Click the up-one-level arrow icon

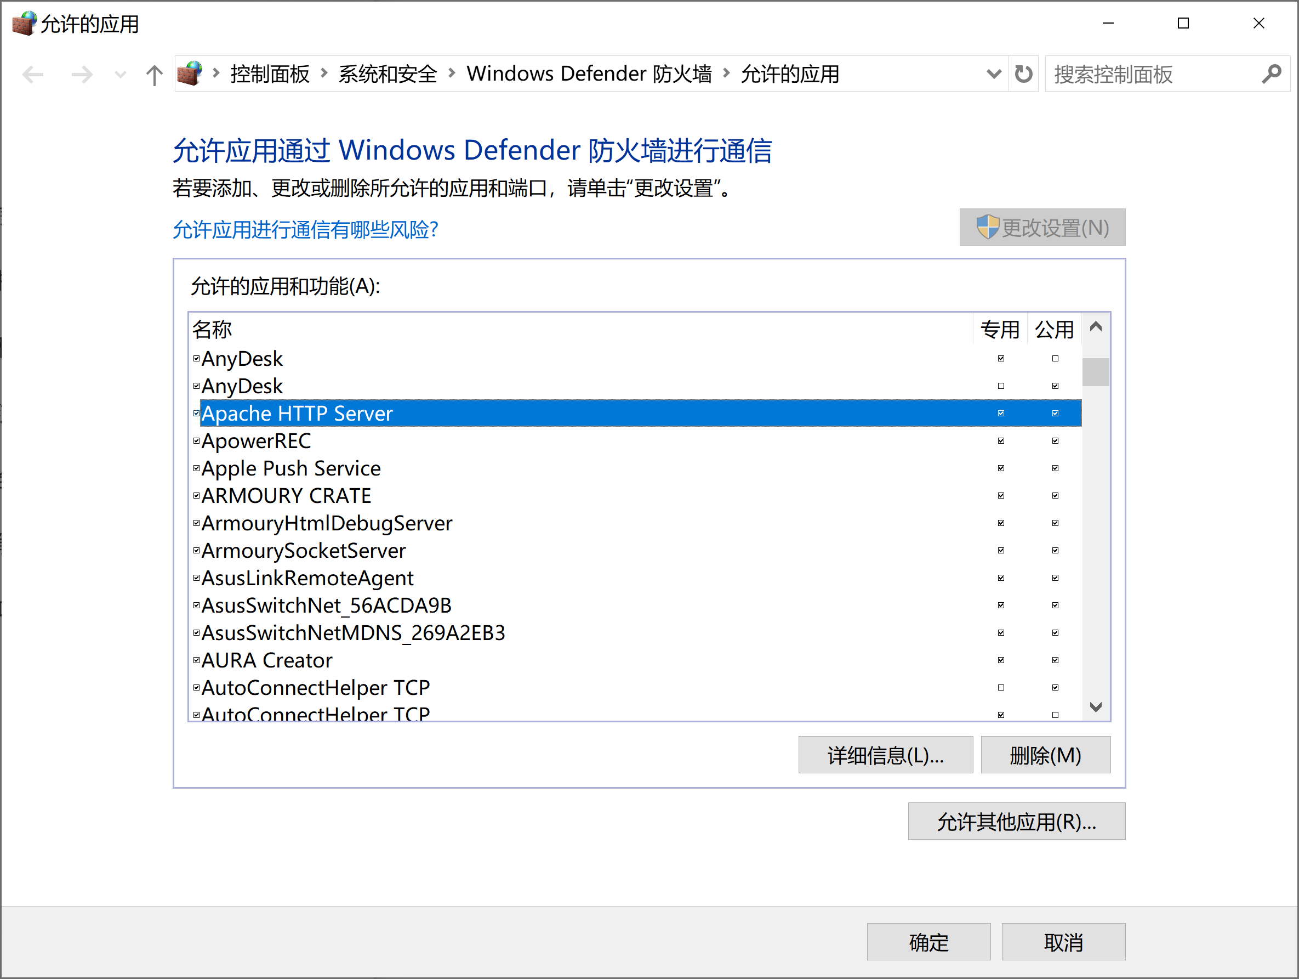[154, 75]
